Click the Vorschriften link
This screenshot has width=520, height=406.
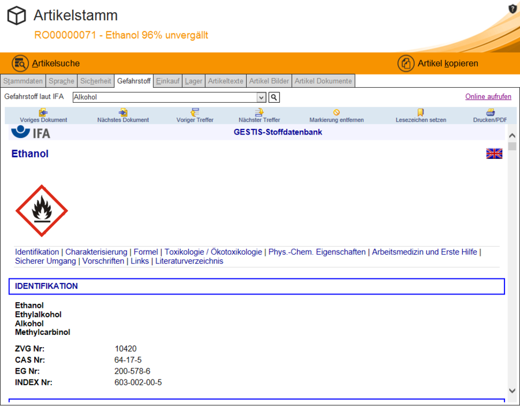tap(103, 261)
